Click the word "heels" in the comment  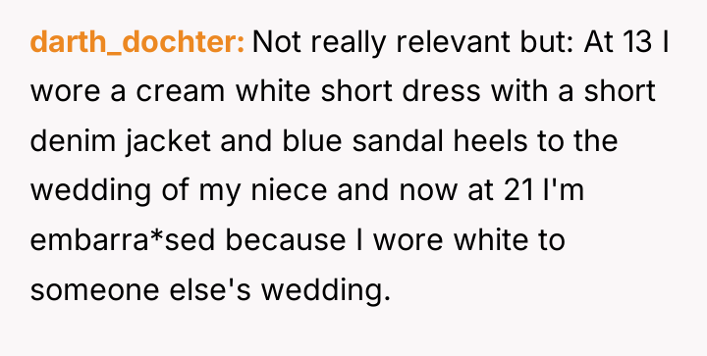490,140
